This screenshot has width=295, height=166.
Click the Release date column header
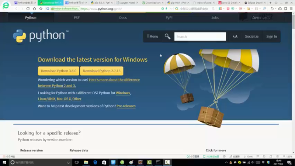pyautogui.click(x=79, y=151)
